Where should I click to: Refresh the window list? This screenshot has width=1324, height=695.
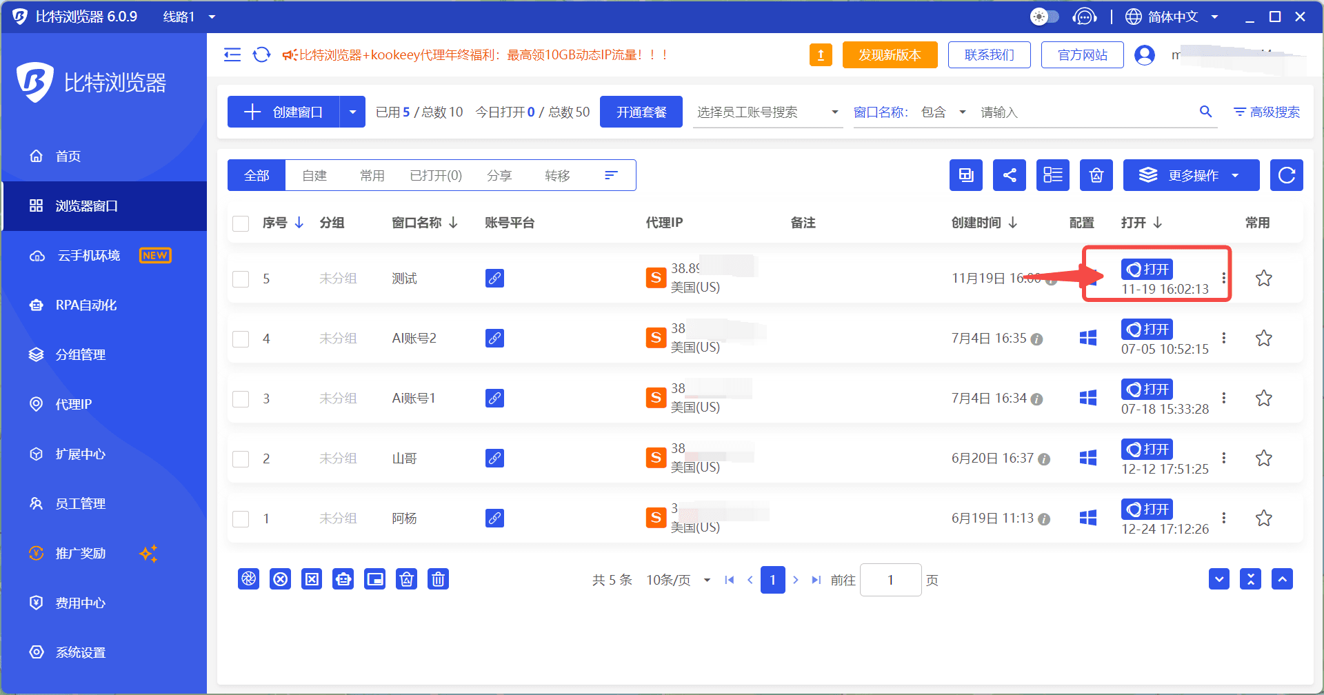pyautogui.click(x=1287, y=175)
